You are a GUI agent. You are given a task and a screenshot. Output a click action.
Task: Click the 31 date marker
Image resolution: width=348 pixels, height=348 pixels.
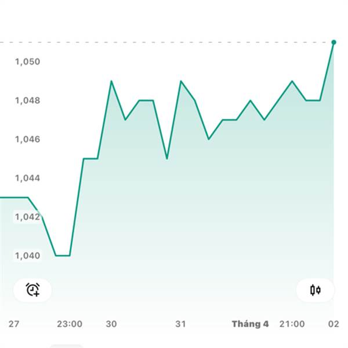pyautogui.click(x=181, y=324)
